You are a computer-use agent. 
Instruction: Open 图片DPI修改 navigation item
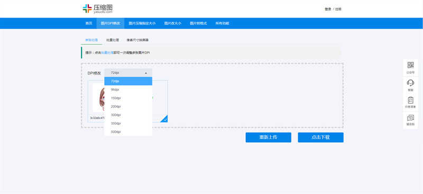click(x=111, y=23)
